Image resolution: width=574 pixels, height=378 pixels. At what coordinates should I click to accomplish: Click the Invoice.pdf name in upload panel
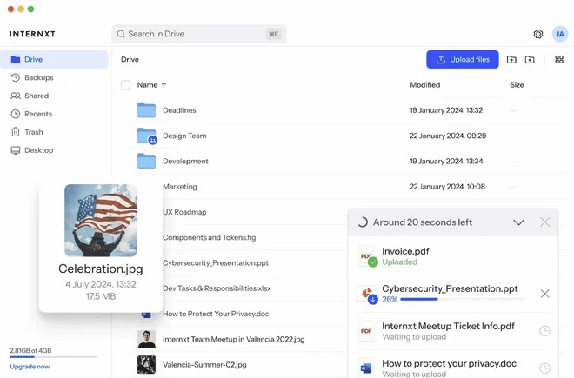(x=405, y=251)
